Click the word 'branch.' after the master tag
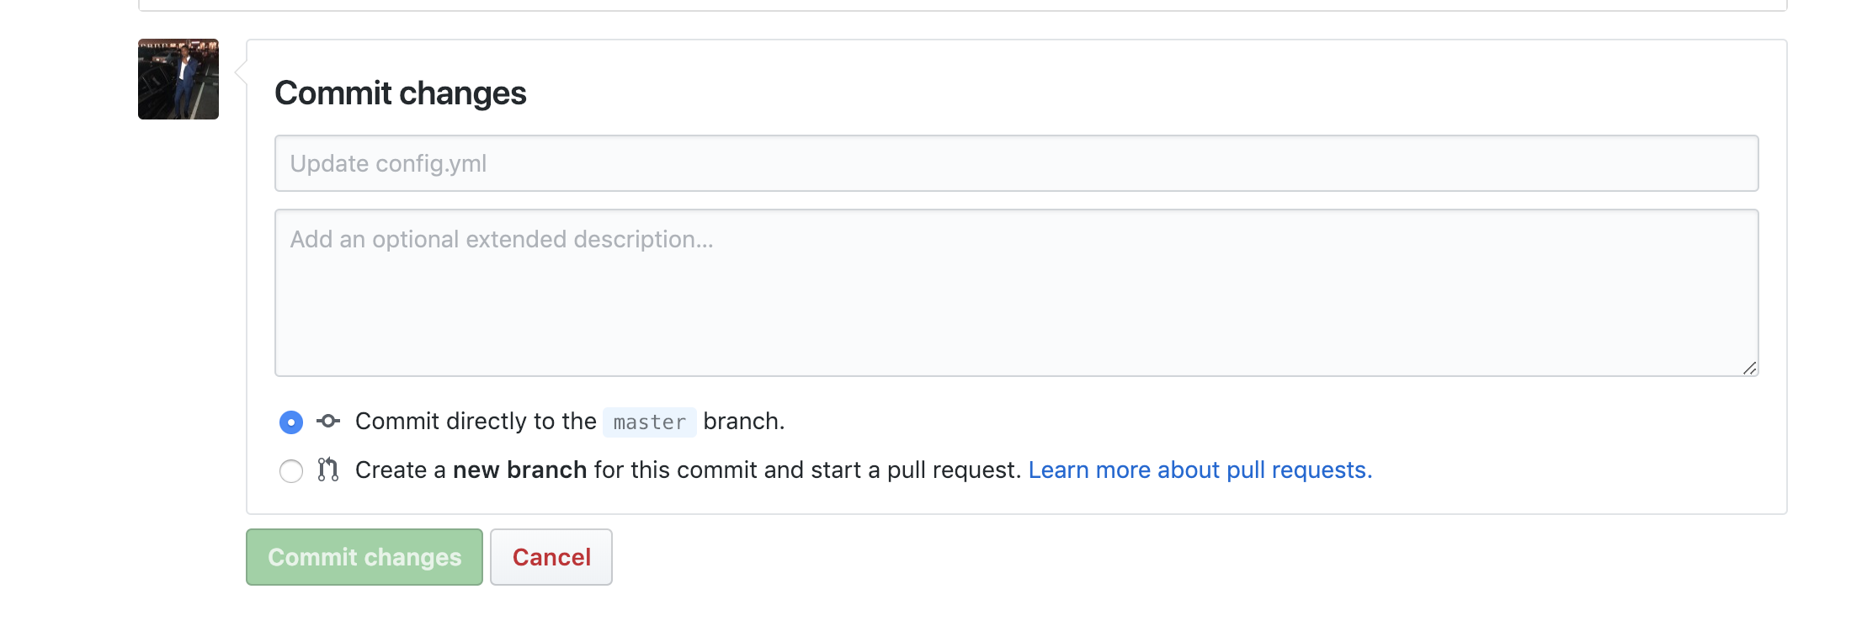This screenshot has width=1862, height=621. (744, 421)
